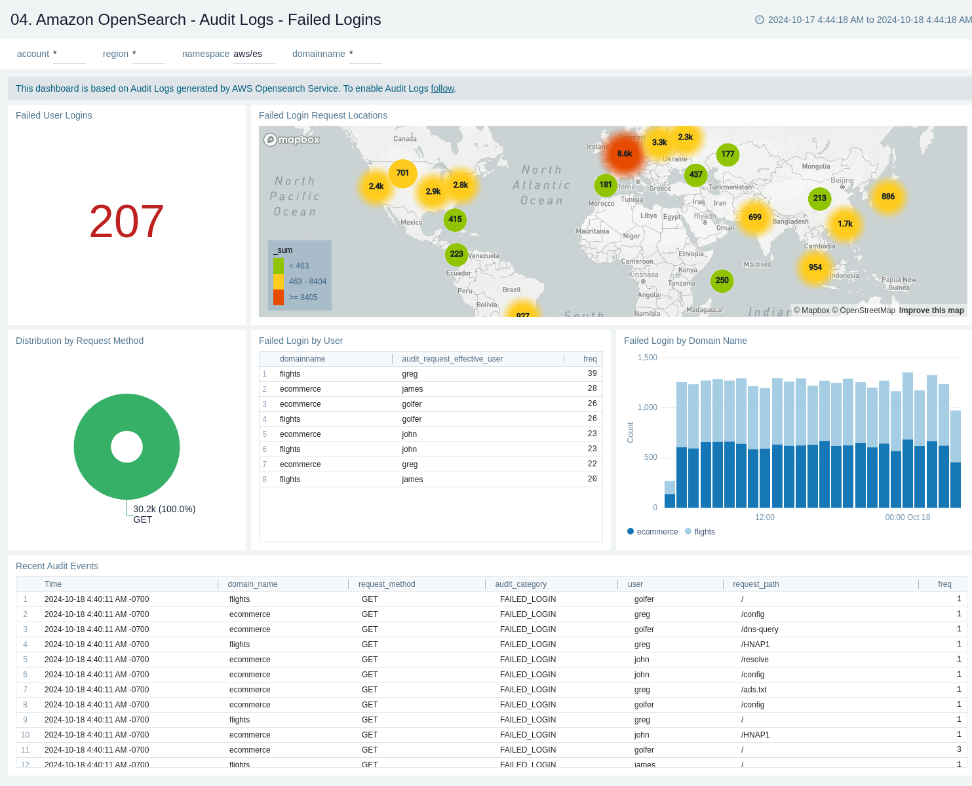Click the red legend swatch >= 8405
The image size is (972, 786).
pyautogui.click(x=279, y=297)
